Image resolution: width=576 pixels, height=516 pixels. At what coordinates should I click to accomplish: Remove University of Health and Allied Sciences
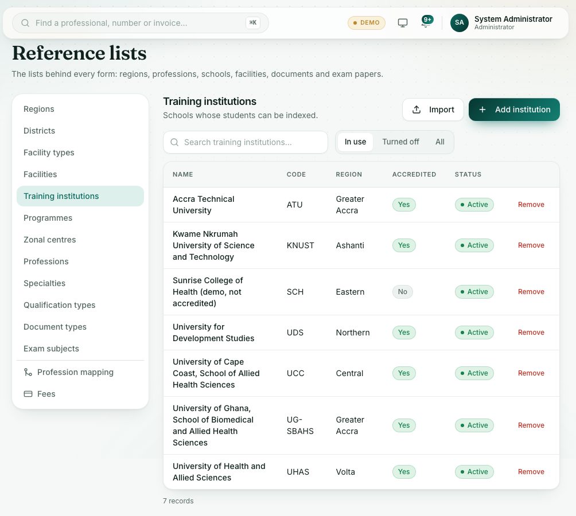(x=531, y=472)
